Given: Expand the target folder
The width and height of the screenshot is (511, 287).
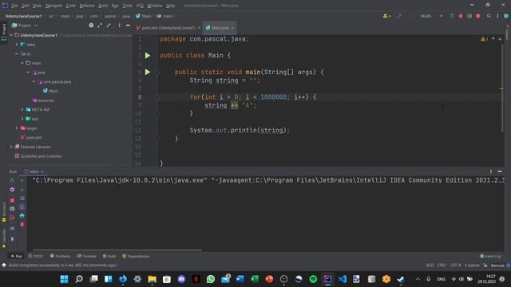Looking at the screenshot, I should pyautogui.click(x=17, y=128).
